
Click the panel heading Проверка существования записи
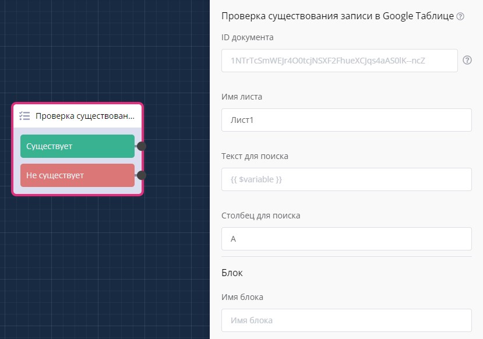pos(337,16)
